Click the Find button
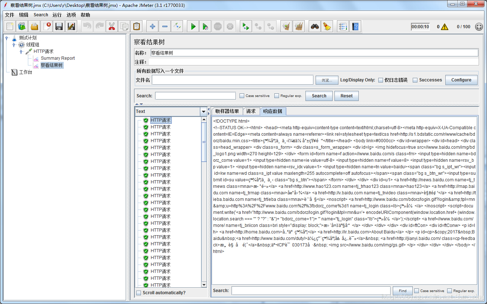 403,291
